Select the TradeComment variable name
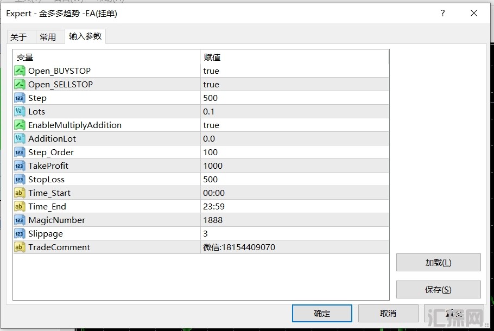 point(59,247)
